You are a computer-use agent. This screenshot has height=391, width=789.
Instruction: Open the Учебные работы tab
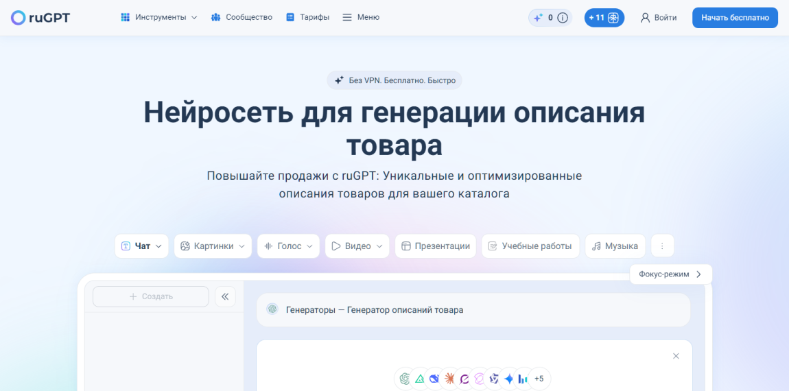coord(530,246)
